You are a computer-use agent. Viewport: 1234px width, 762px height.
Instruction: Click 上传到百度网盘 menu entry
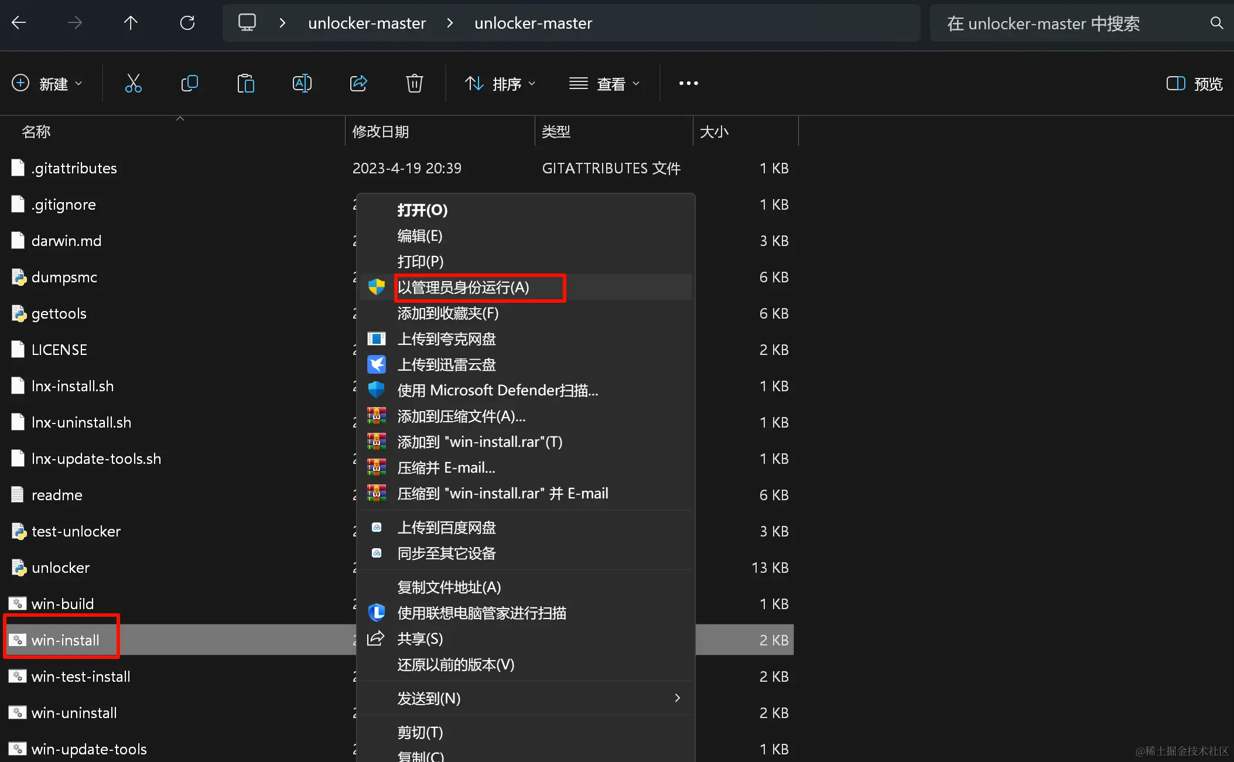(x=446, y=528)
